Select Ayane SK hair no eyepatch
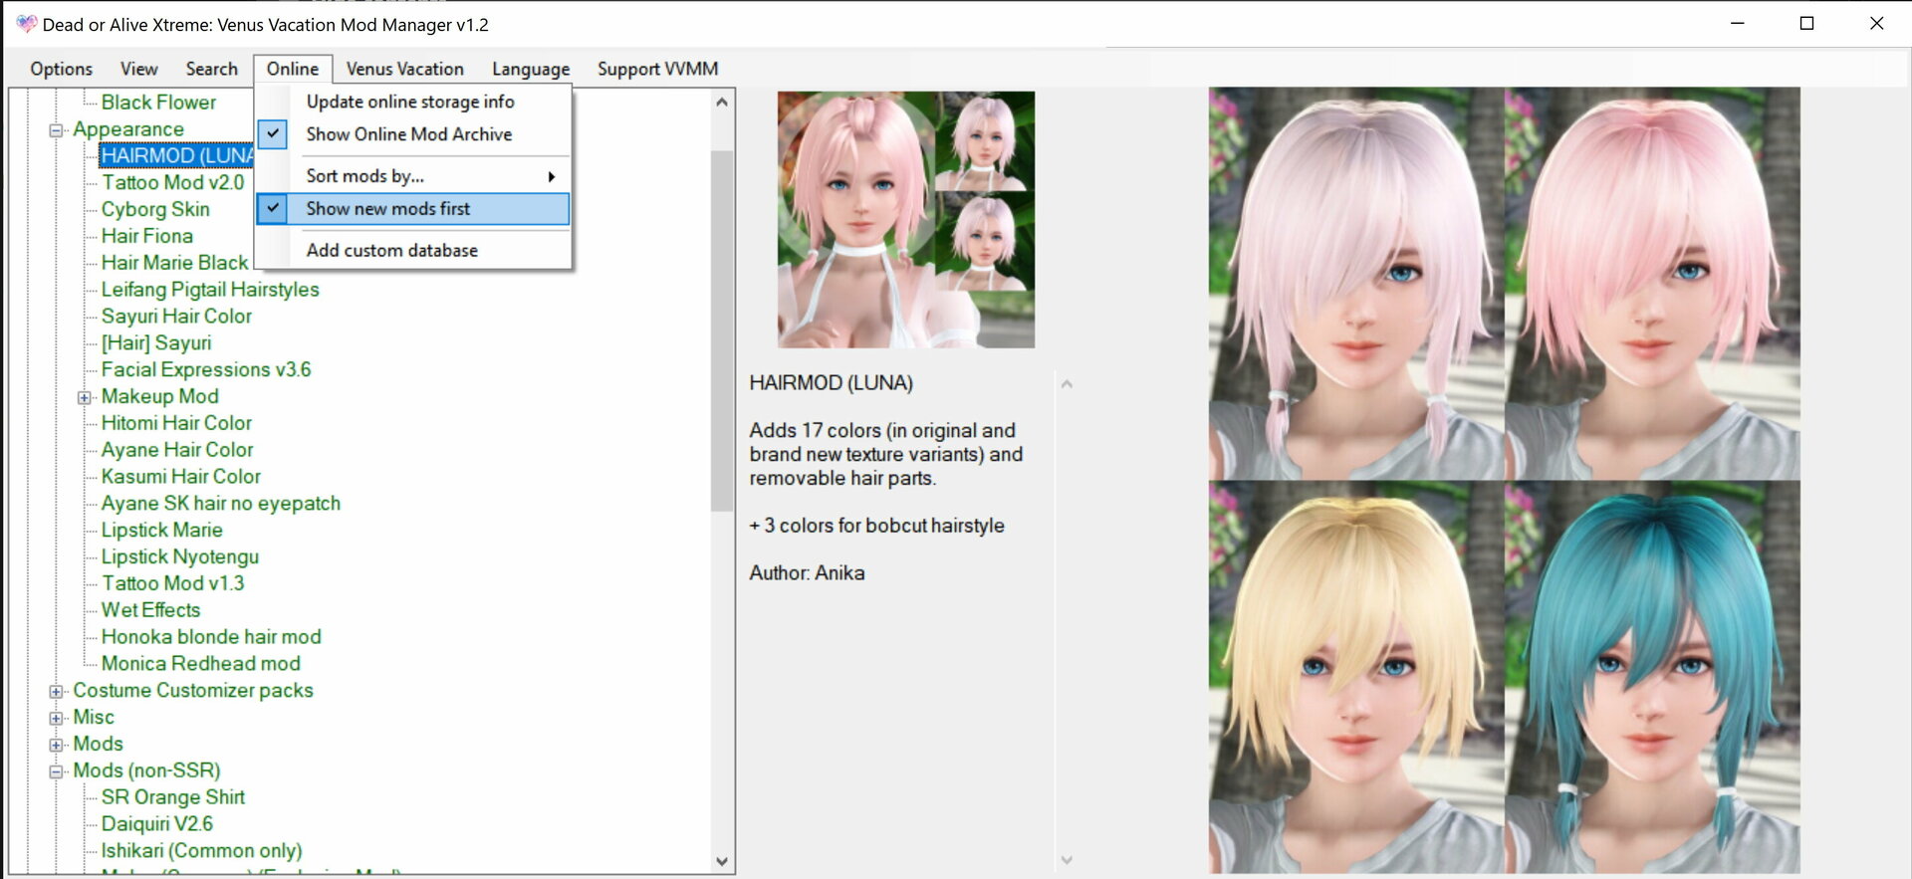 point(220,504)
